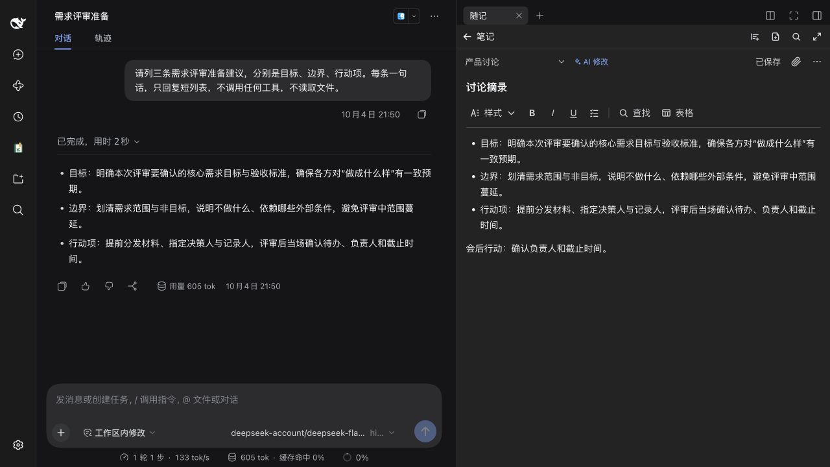Open the 样式 style dropdown
This screenshot has height=467, width=830.
tap(492, 113)
